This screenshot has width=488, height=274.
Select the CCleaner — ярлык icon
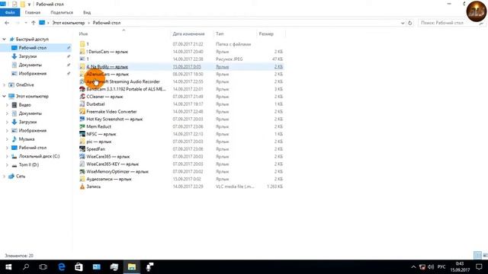pos(82,97)
